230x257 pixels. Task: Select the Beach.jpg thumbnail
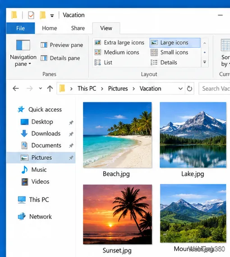(117, 135)
